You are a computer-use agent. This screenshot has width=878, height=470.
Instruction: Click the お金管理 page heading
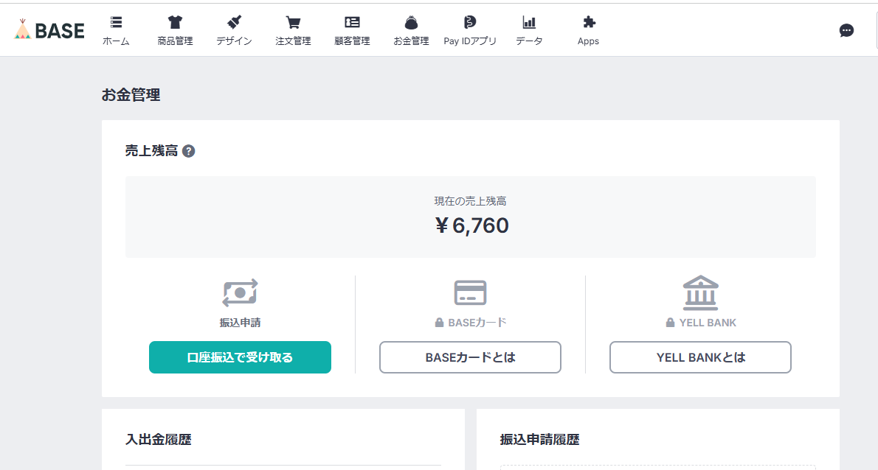(x=131, y=95)
